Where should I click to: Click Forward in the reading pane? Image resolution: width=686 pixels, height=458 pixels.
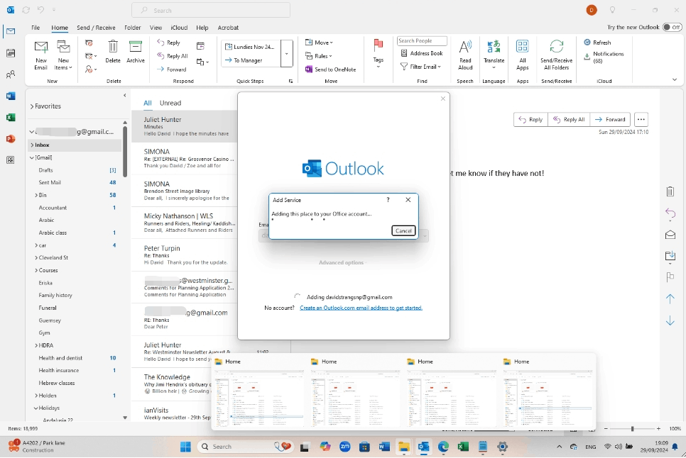610,119
